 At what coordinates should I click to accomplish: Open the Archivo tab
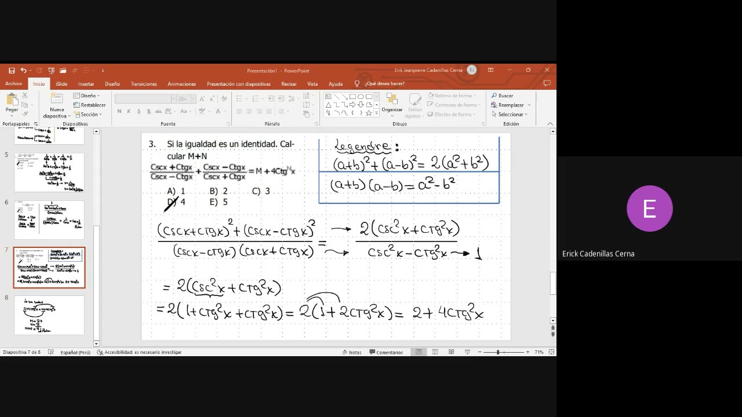pos(13,83)
